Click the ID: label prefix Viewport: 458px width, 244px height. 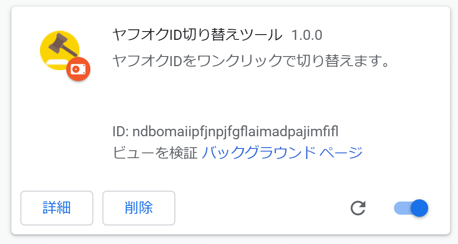point(121,132)
